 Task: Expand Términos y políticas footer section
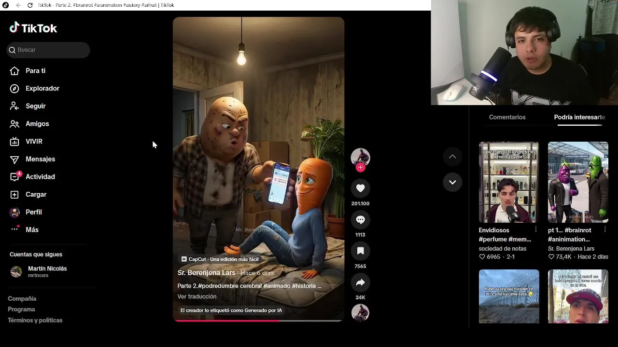pos(35,320)
